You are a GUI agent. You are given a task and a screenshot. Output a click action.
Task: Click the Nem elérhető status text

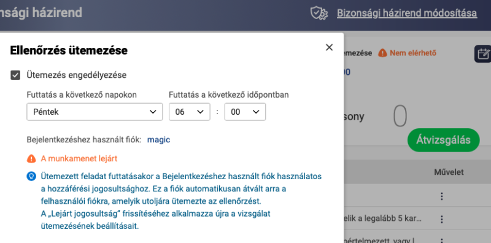pyautogui.click(x=413, y=53)
